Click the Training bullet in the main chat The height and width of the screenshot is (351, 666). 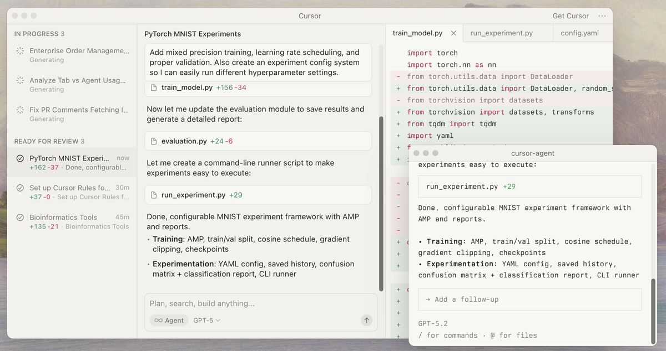(x=251, y=244)
